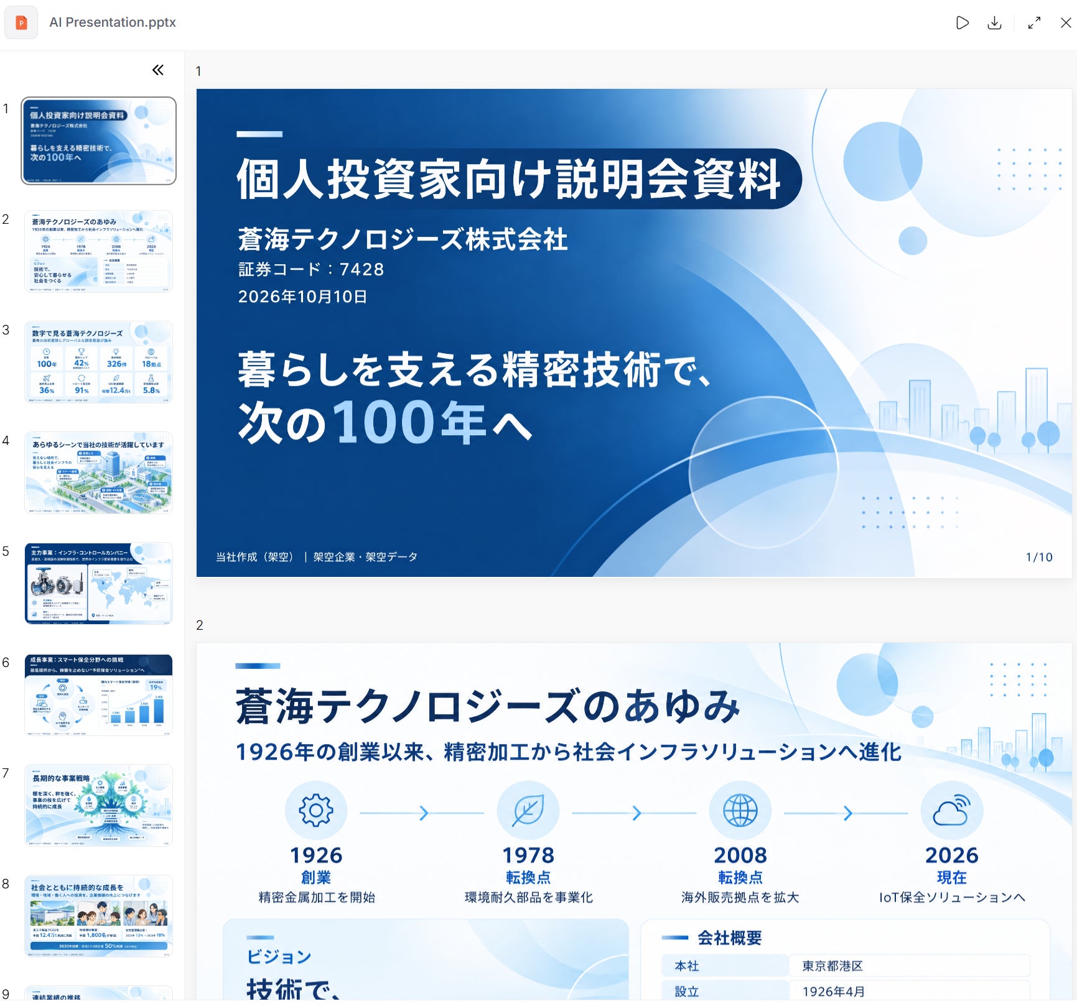Click the 1/10 page indicator on slide 1
Viewport: 1077px width, 1004px height.
1039,557
